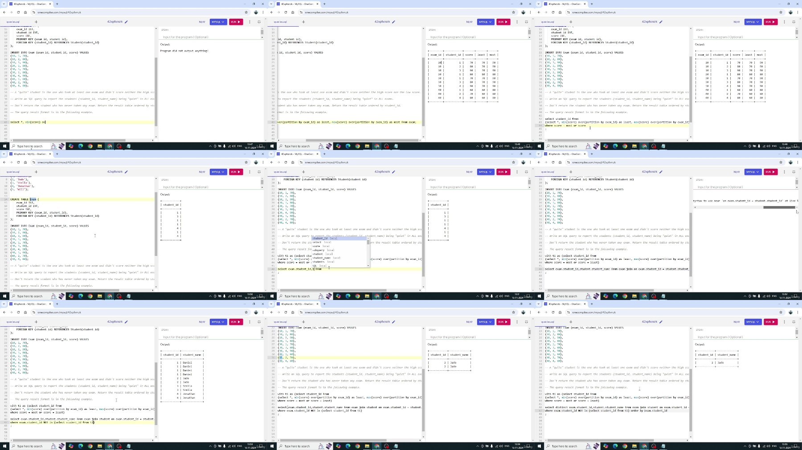802x450 pixels.
Task: Switch to the OneCompiler browser tab in center window
Action: click(298, 154)
